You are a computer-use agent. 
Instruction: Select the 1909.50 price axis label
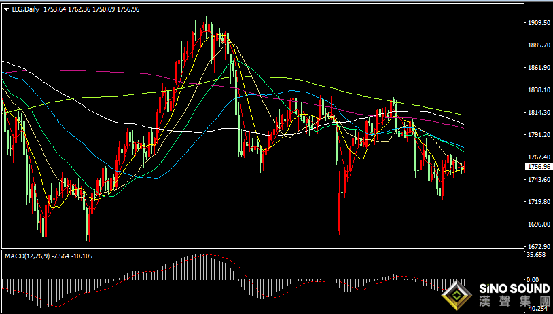point(538,23)
